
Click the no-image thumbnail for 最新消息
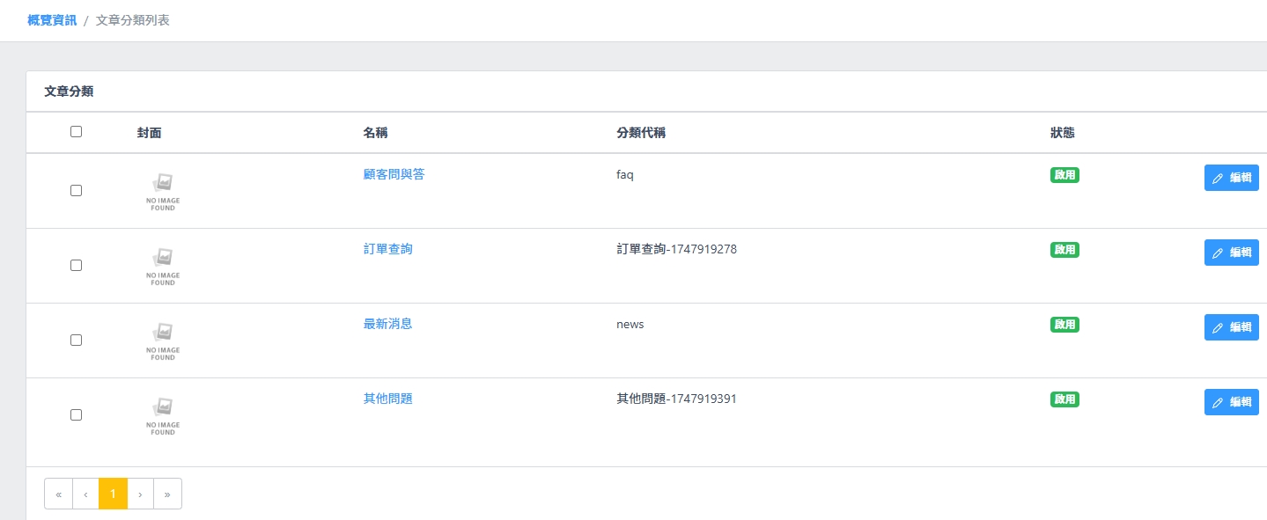[x=163, y=341]
